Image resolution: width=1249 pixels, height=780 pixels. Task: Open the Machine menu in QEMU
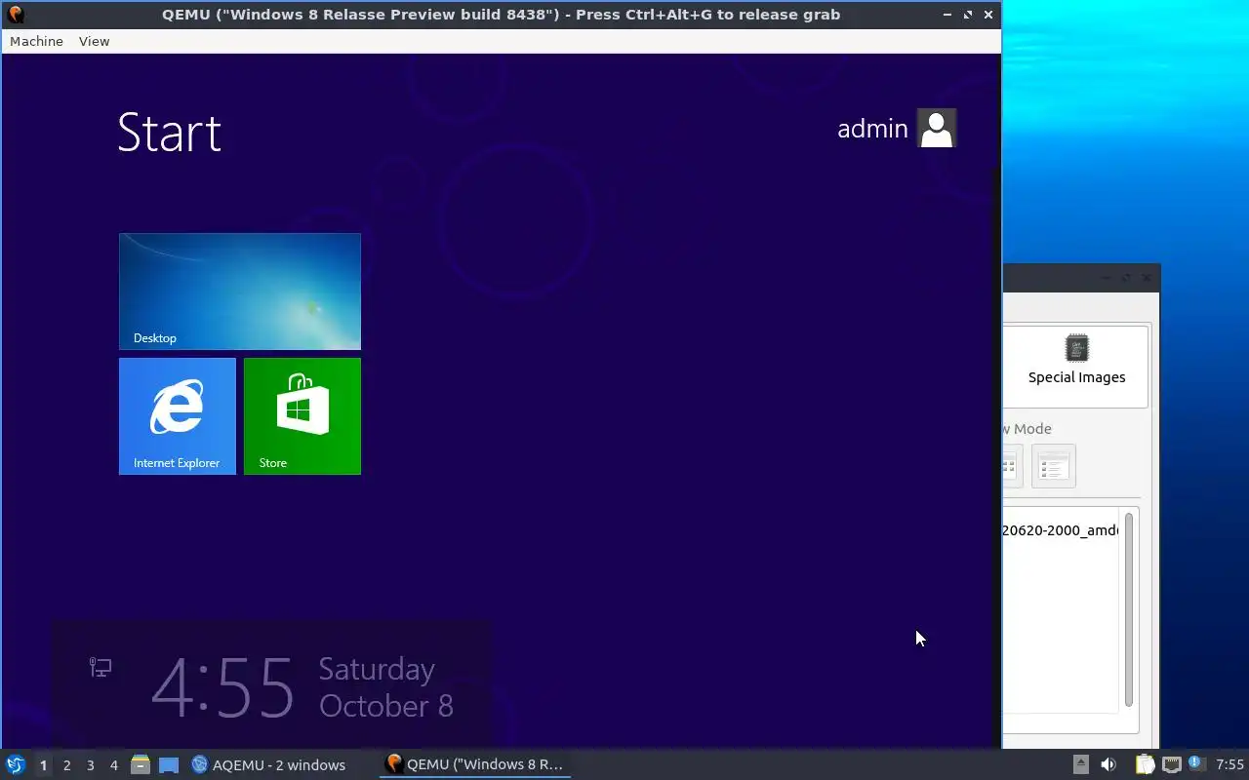pos(36,41)
